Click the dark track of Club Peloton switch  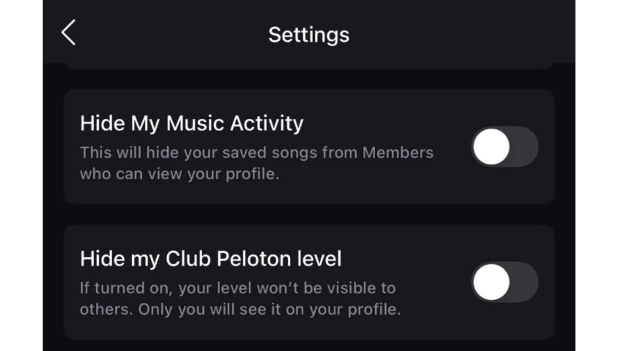pyautogui.click(x=525, y=282)
